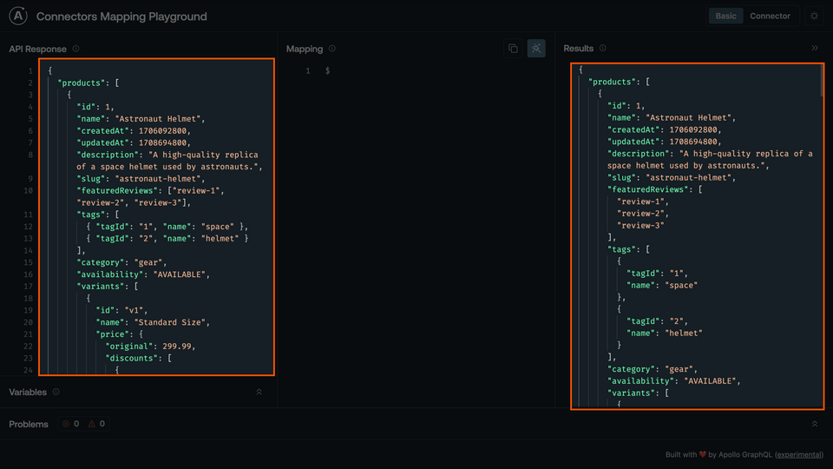Click "v1" variant id in API Response
The image size is (833, 469).
[134, 311]
